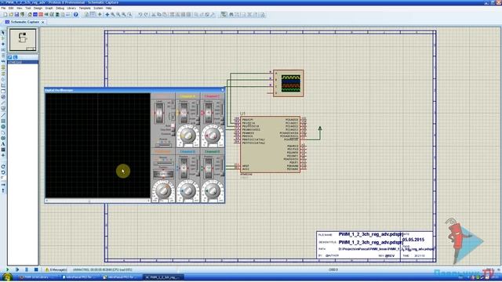The height and width of the screenshot is (282, 502).
Task: Create a new project with New icon
Action: 5,14
